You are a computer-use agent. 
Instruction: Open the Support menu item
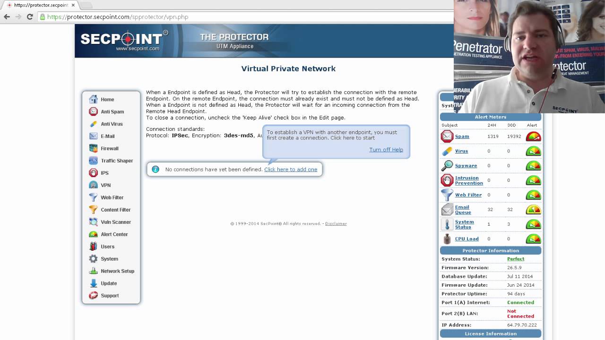110,296
